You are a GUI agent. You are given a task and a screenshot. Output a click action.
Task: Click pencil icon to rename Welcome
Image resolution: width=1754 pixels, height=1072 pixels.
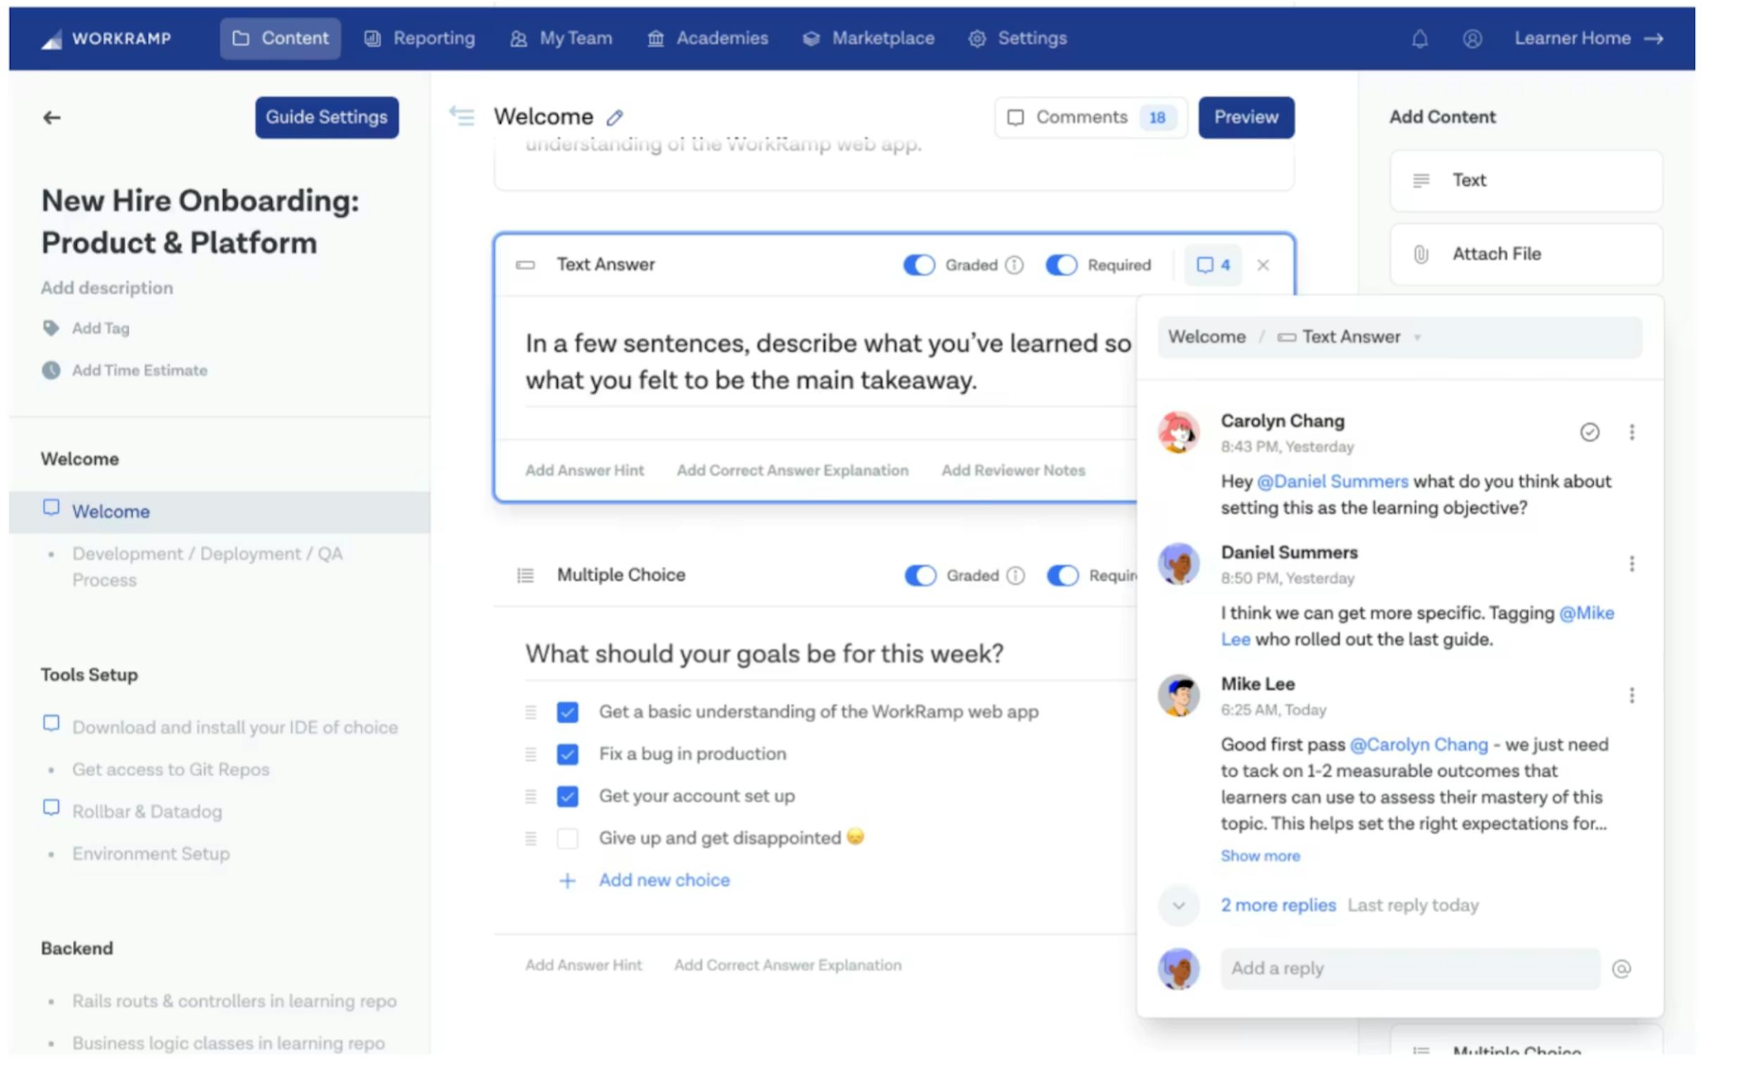(x=615, y=118)
